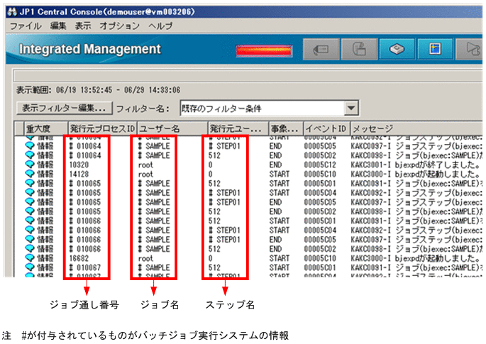
Task: Open the ヘルプ menu
Action: [160, 26]
